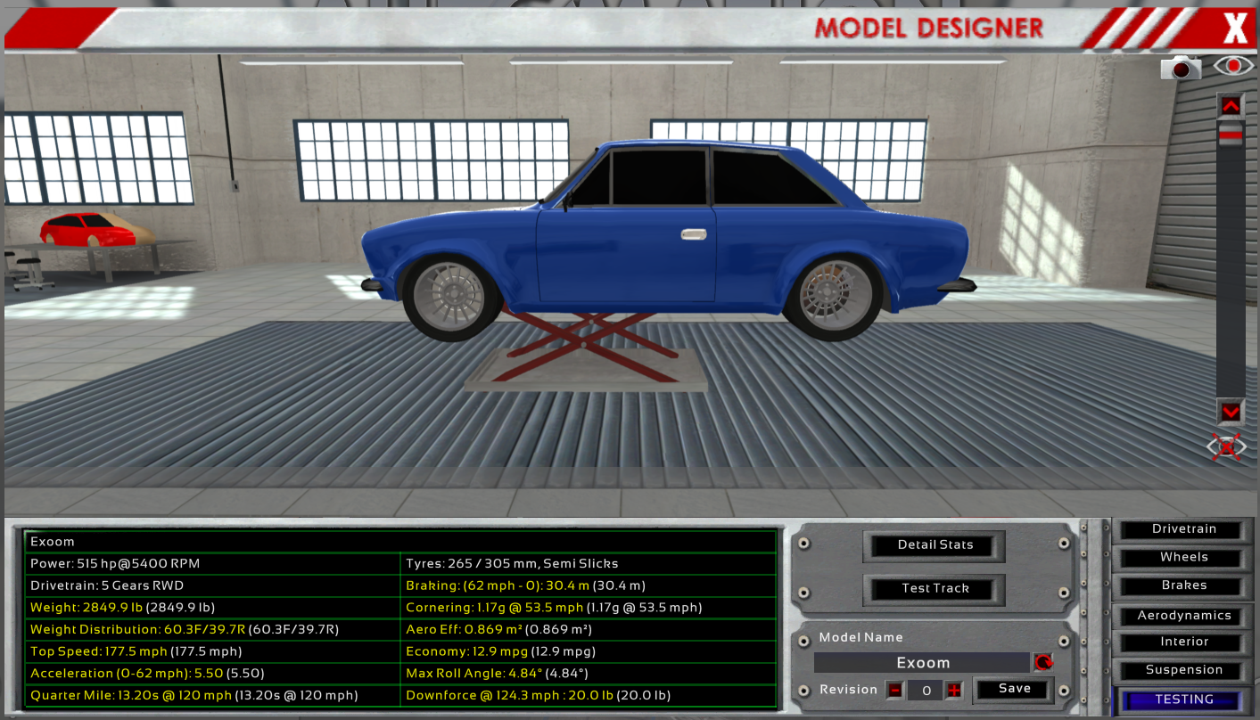Click the Cornering: 1.17g stat
The width and height of the screenshot is (1260, 720).
coord(589,608)
